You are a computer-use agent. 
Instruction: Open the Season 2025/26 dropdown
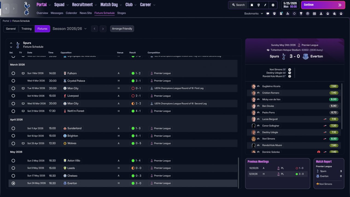[x=70, y=29]
